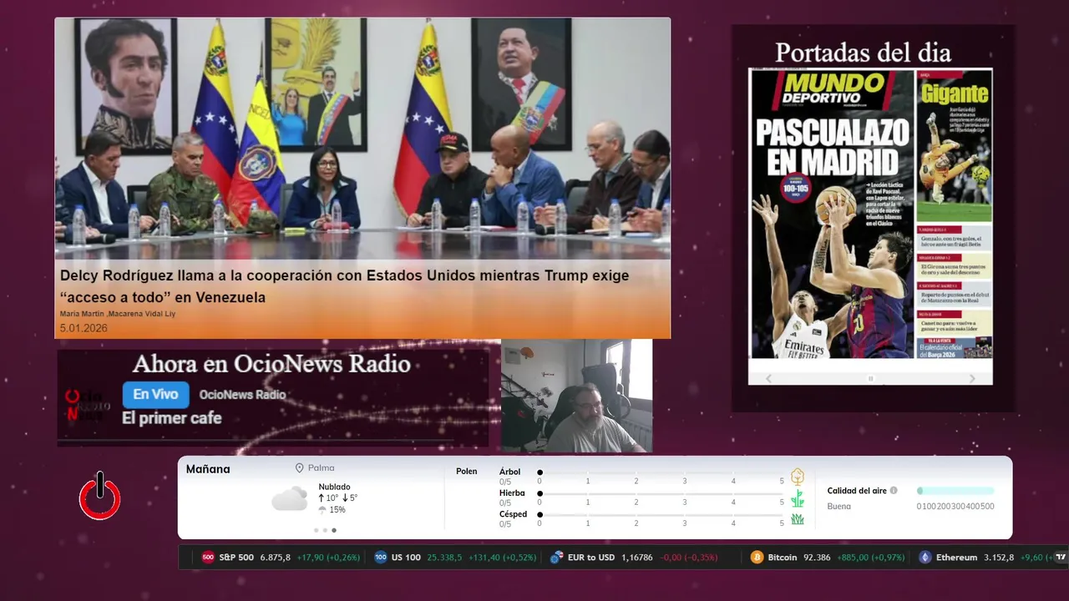The image size is (1069, 601).
Task: Open the webcam feed thumbnail
Action: coord(577,396)
